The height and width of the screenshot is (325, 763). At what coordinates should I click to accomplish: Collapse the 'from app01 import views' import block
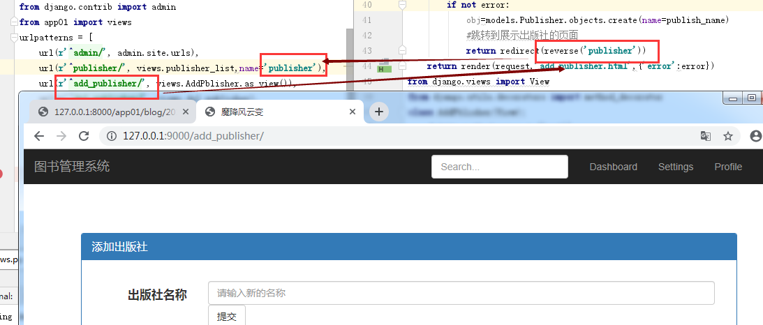14,22
